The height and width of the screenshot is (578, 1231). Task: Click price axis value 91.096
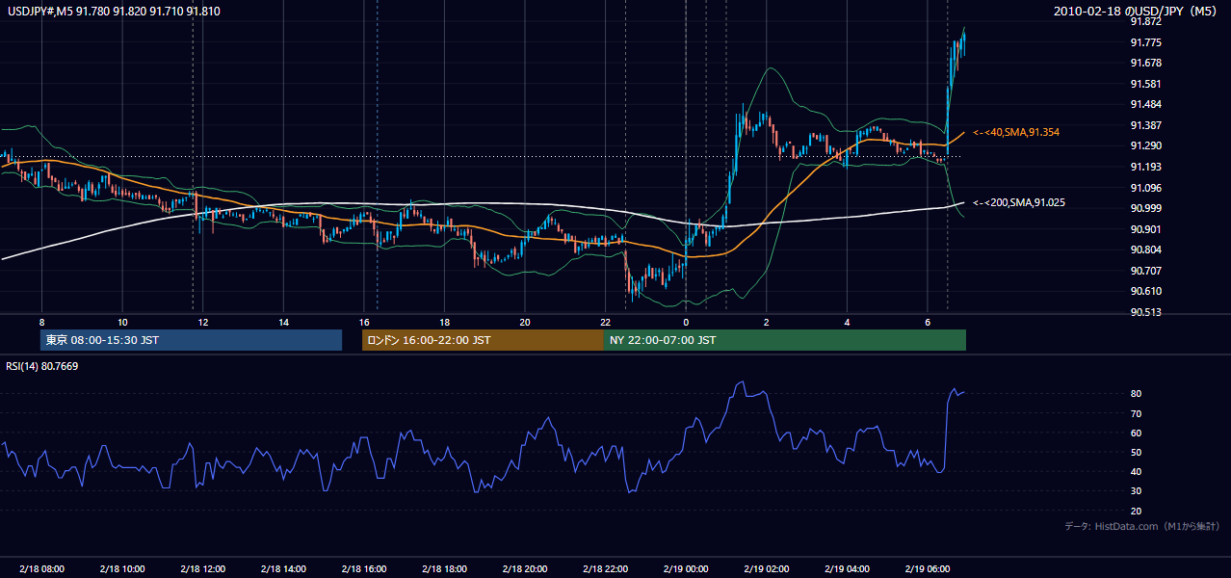(1146, 188)
